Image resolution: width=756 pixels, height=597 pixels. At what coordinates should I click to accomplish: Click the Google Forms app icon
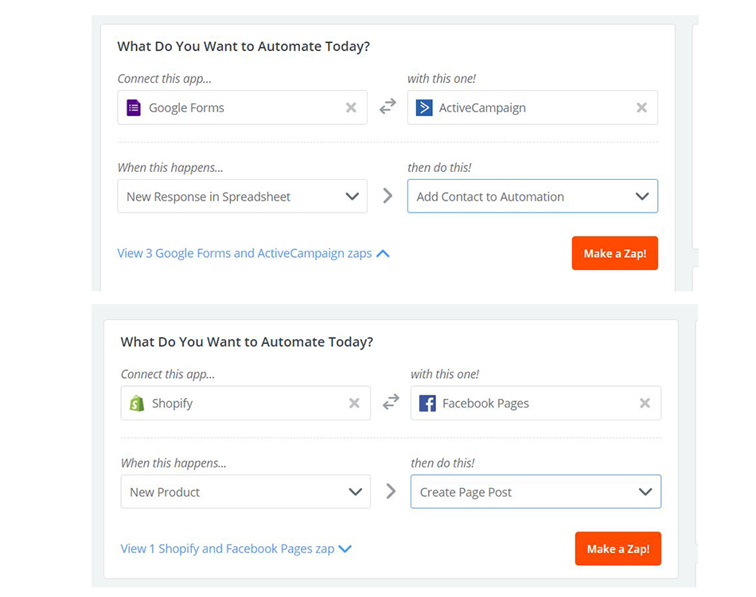point(134,107)
